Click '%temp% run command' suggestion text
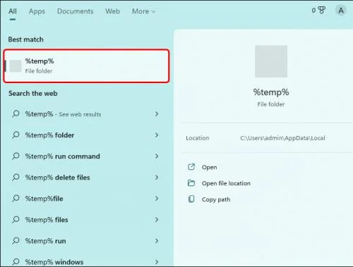Image resolution: width=353 pixels, height=267 pixels. pos(63,156)
